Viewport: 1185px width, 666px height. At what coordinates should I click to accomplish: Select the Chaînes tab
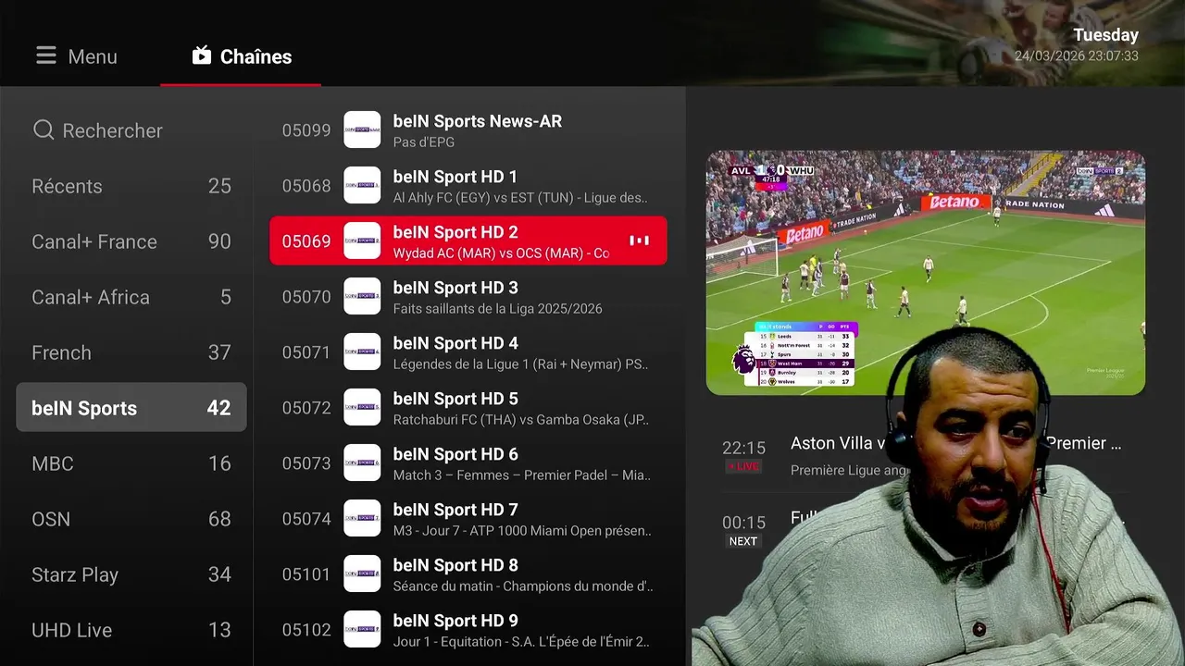click(x=241, y=56)
